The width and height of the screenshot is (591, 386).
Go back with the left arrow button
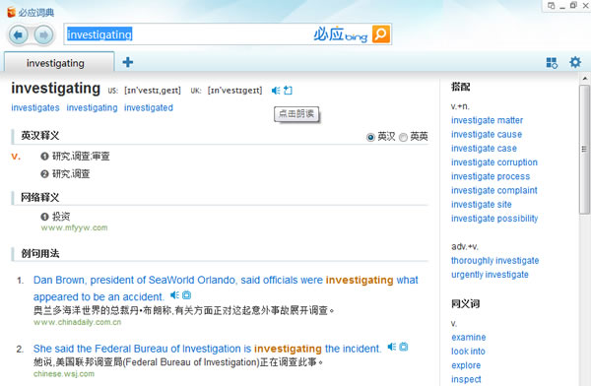tap(18, 35)
